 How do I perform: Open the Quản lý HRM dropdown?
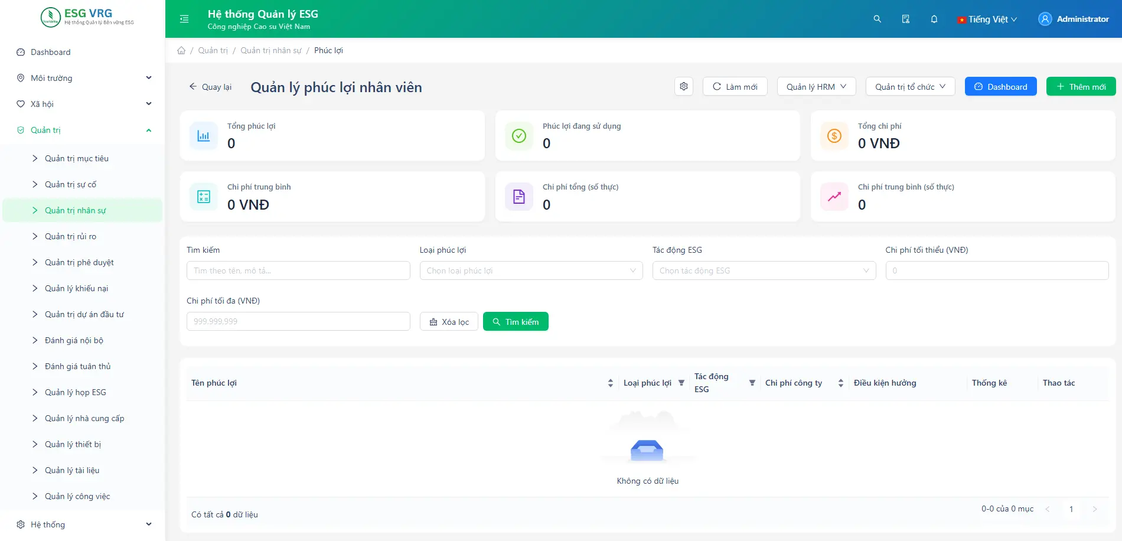click(817, 86)
